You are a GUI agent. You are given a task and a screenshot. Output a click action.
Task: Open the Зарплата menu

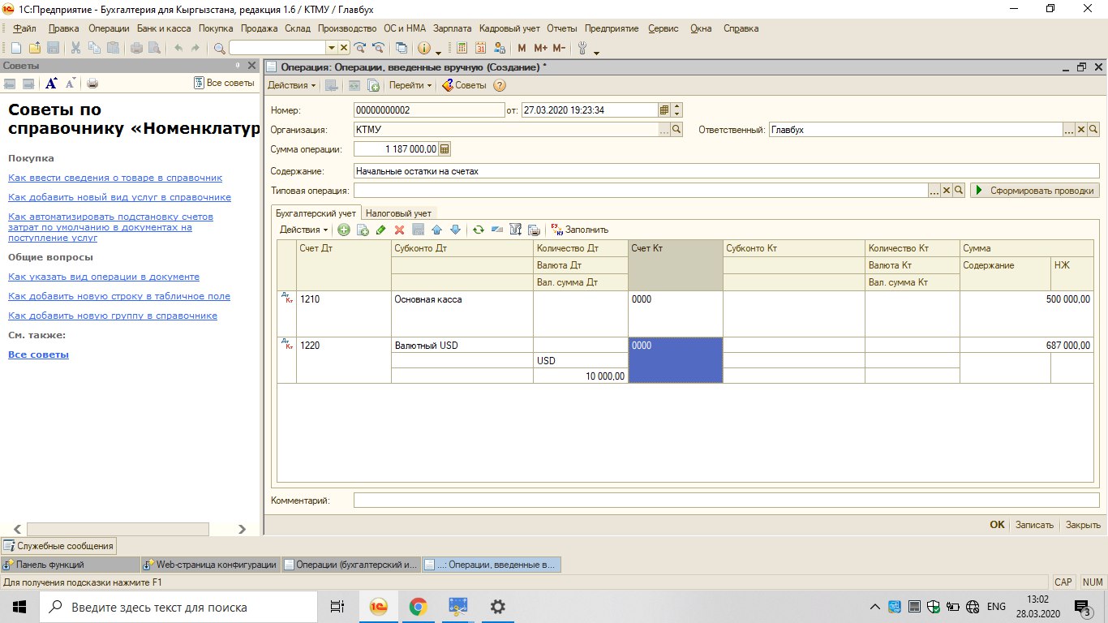pyautogui.click(x=453, y=28)
